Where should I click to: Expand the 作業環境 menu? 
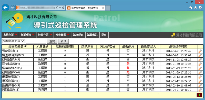[28, 35]
